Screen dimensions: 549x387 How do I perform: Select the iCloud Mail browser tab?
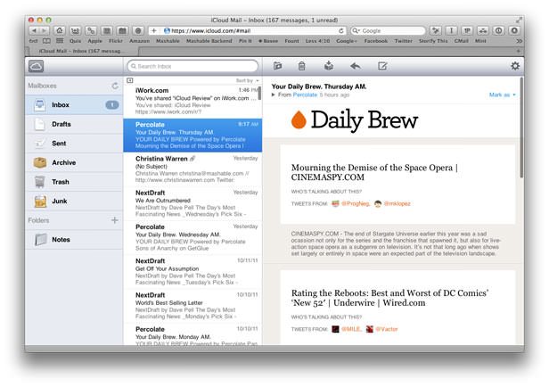tap(82, 51)
